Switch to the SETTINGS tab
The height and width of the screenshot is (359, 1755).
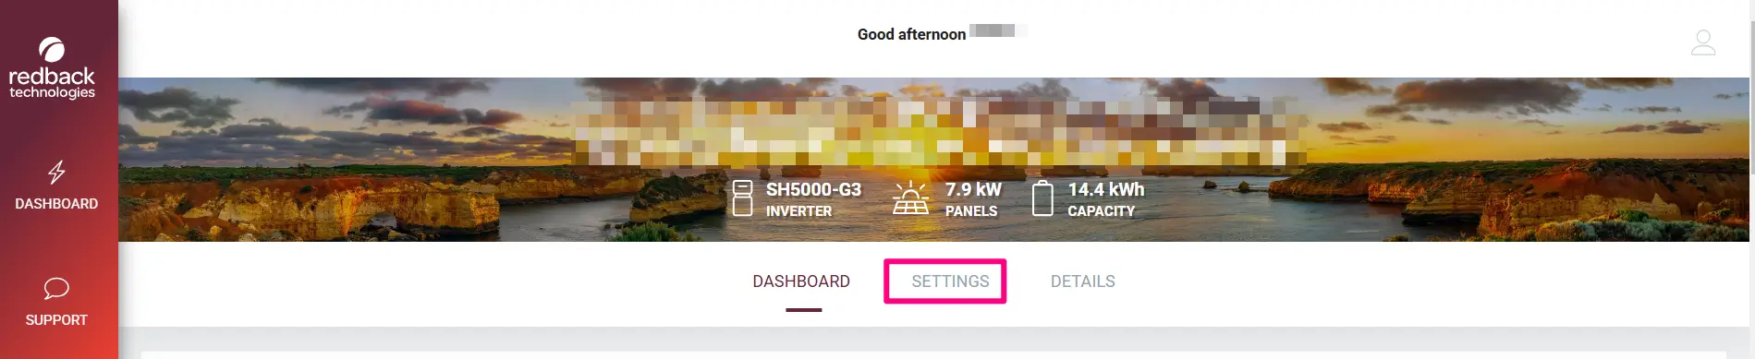point(950,281)
